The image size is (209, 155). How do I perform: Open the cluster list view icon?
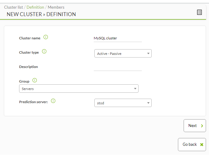(199, 13)
